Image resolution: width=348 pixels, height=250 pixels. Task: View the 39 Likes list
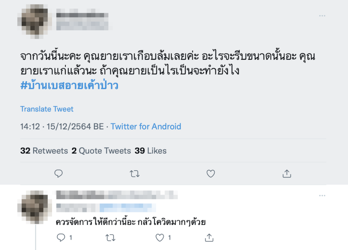point(151,151)
